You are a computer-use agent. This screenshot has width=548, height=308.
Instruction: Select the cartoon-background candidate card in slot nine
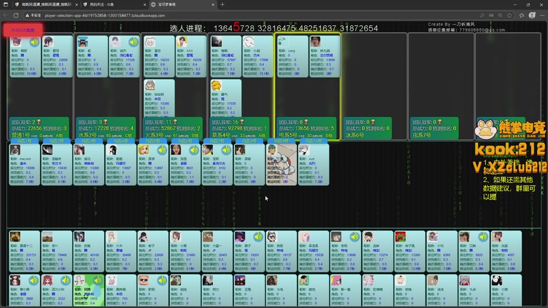point(282,164)
